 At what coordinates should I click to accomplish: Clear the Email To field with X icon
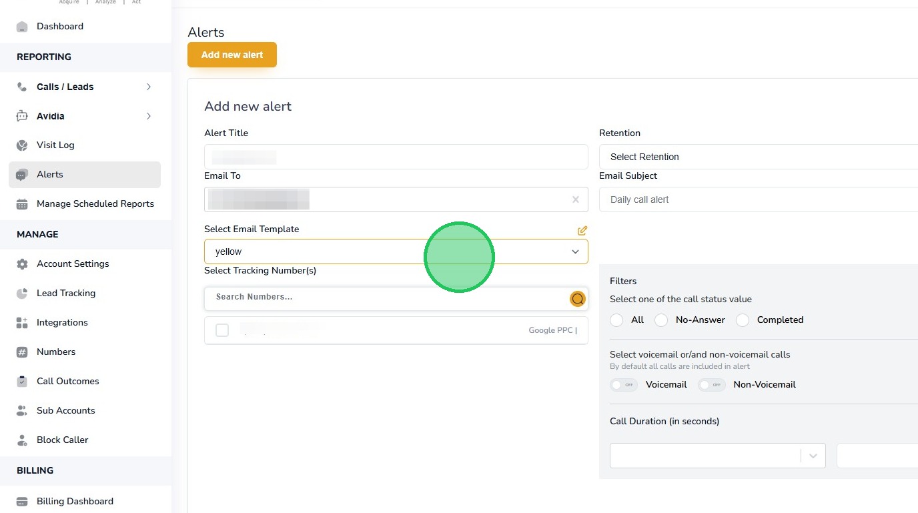point(575,199)
